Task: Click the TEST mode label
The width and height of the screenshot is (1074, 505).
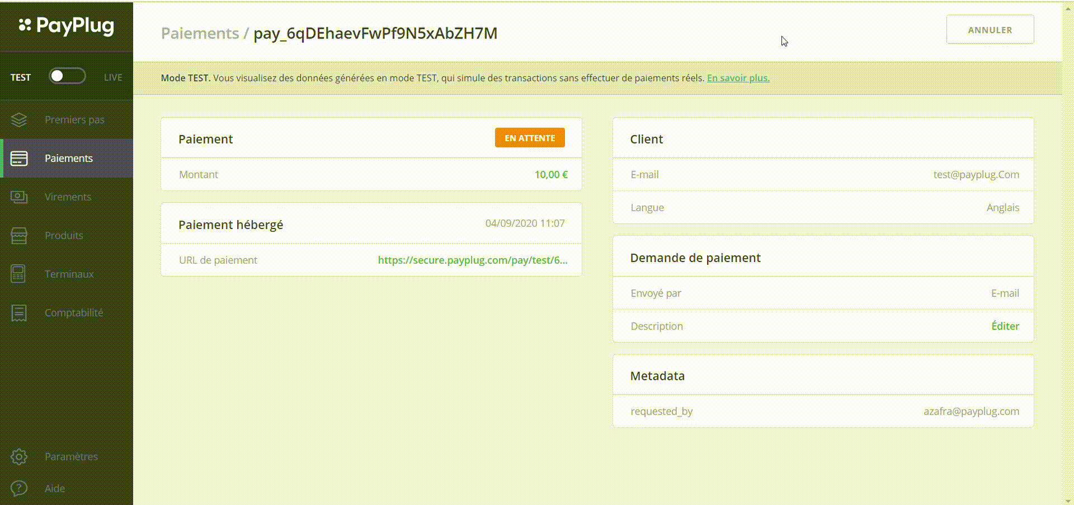Action: point(21,77)
